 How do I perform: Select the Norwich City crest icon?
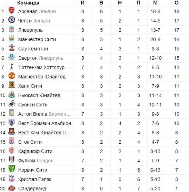point(12,169)
